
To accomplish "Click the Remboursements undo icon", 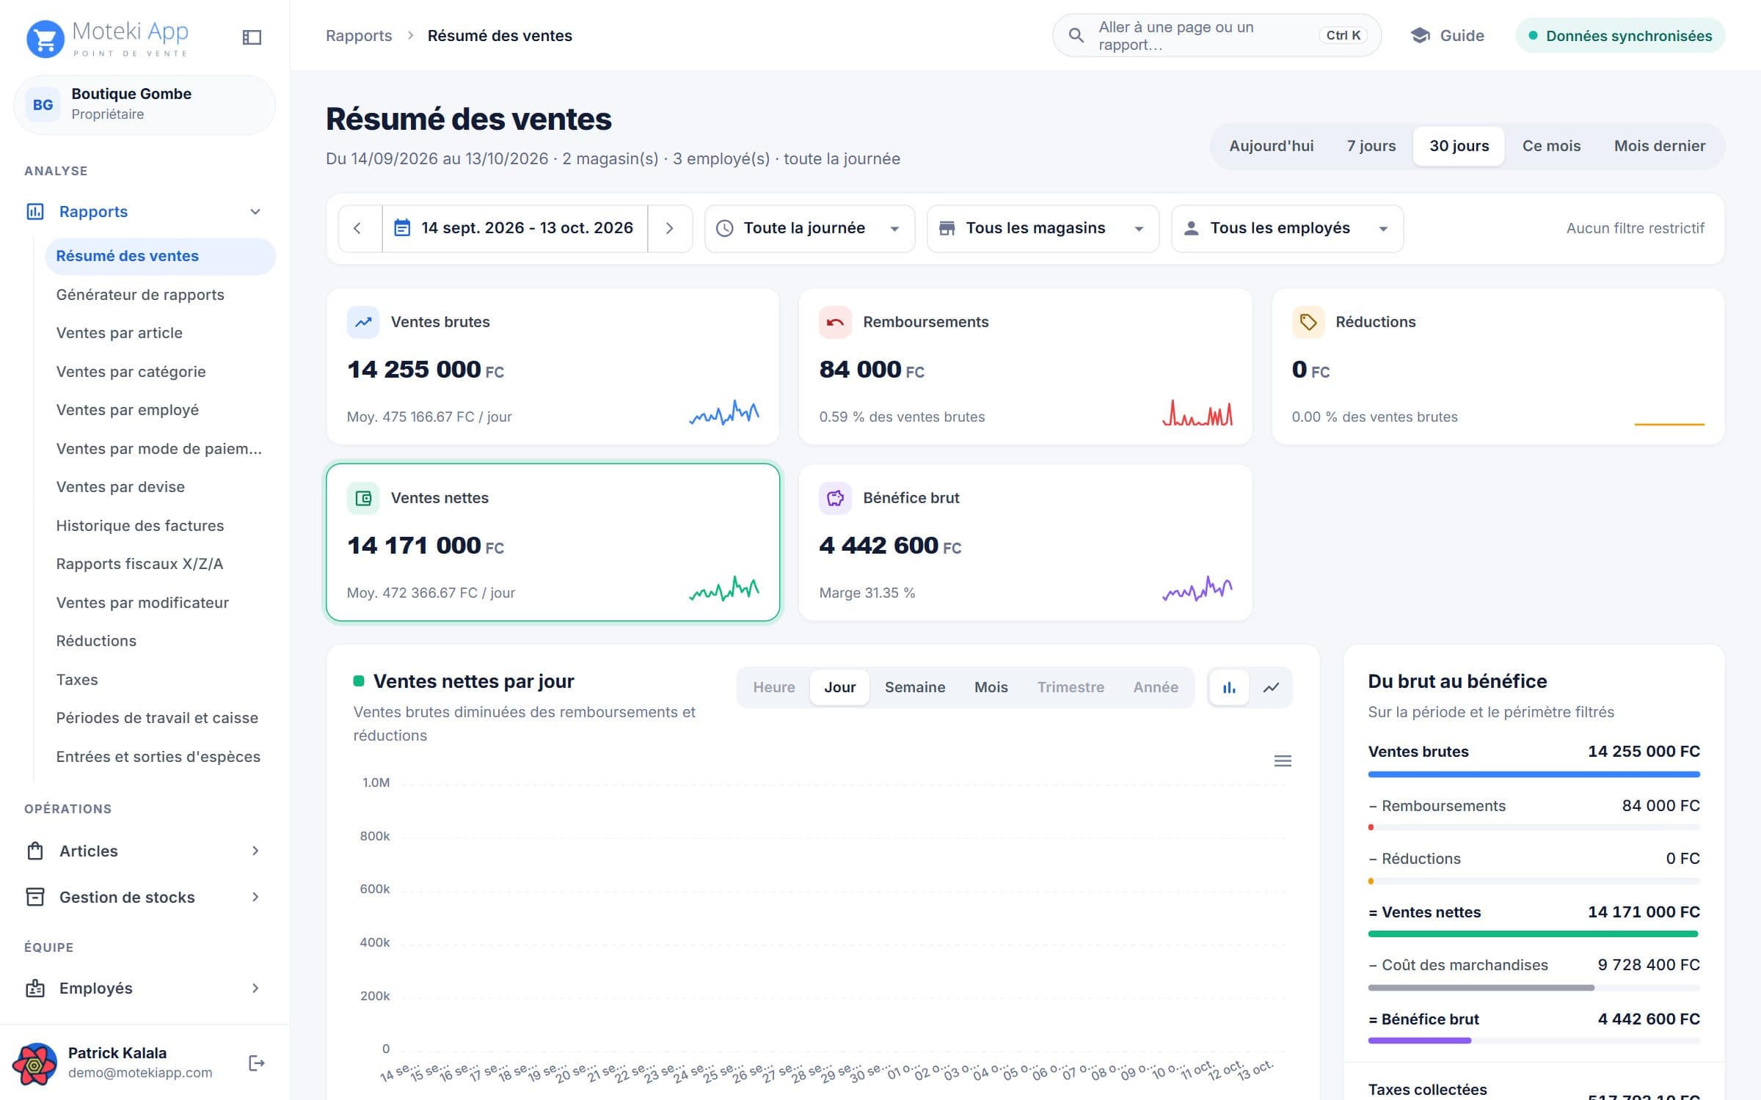I will (x=835, y=322).
